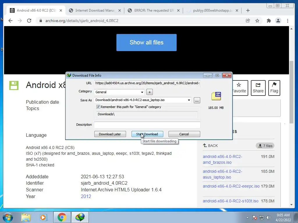Open Windows Explorer from taskbar

pyautogui.click(x=26, y=217)
